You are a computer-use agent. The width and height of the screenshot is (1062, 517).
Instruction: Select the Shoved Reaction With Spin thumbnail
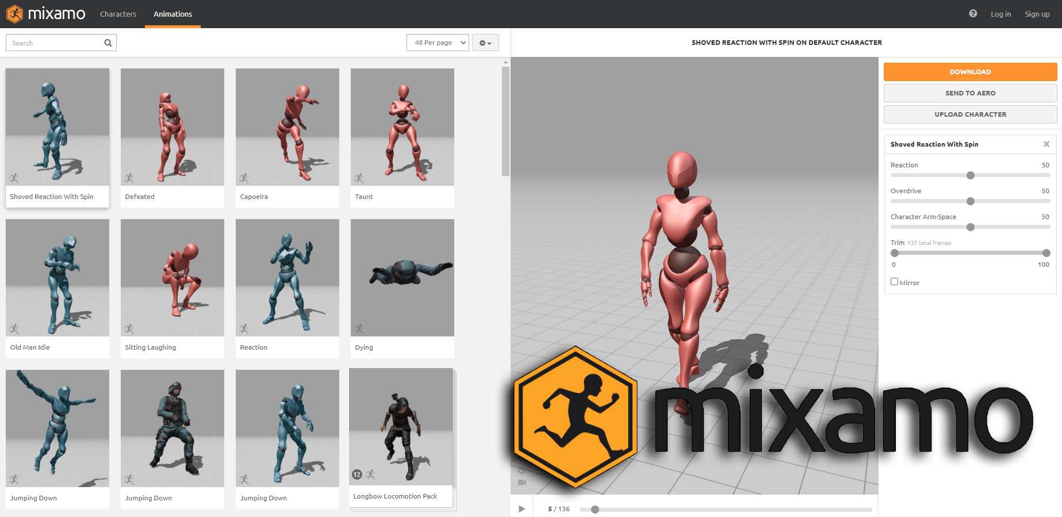(x=57, y=127)
